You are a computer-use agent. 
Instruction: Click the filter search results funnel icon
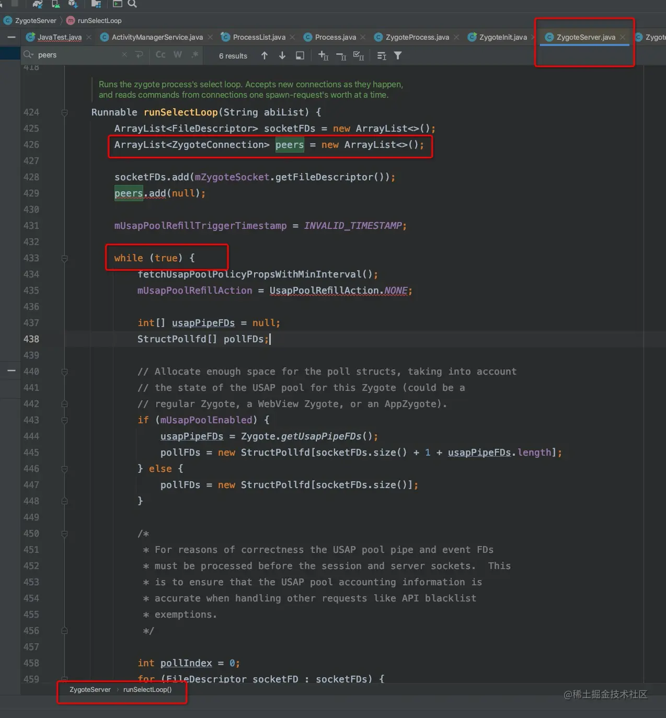(x=398, y=55)
